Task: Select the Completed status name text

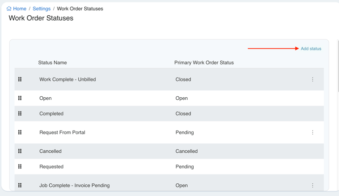Action: tap(51, 113)
